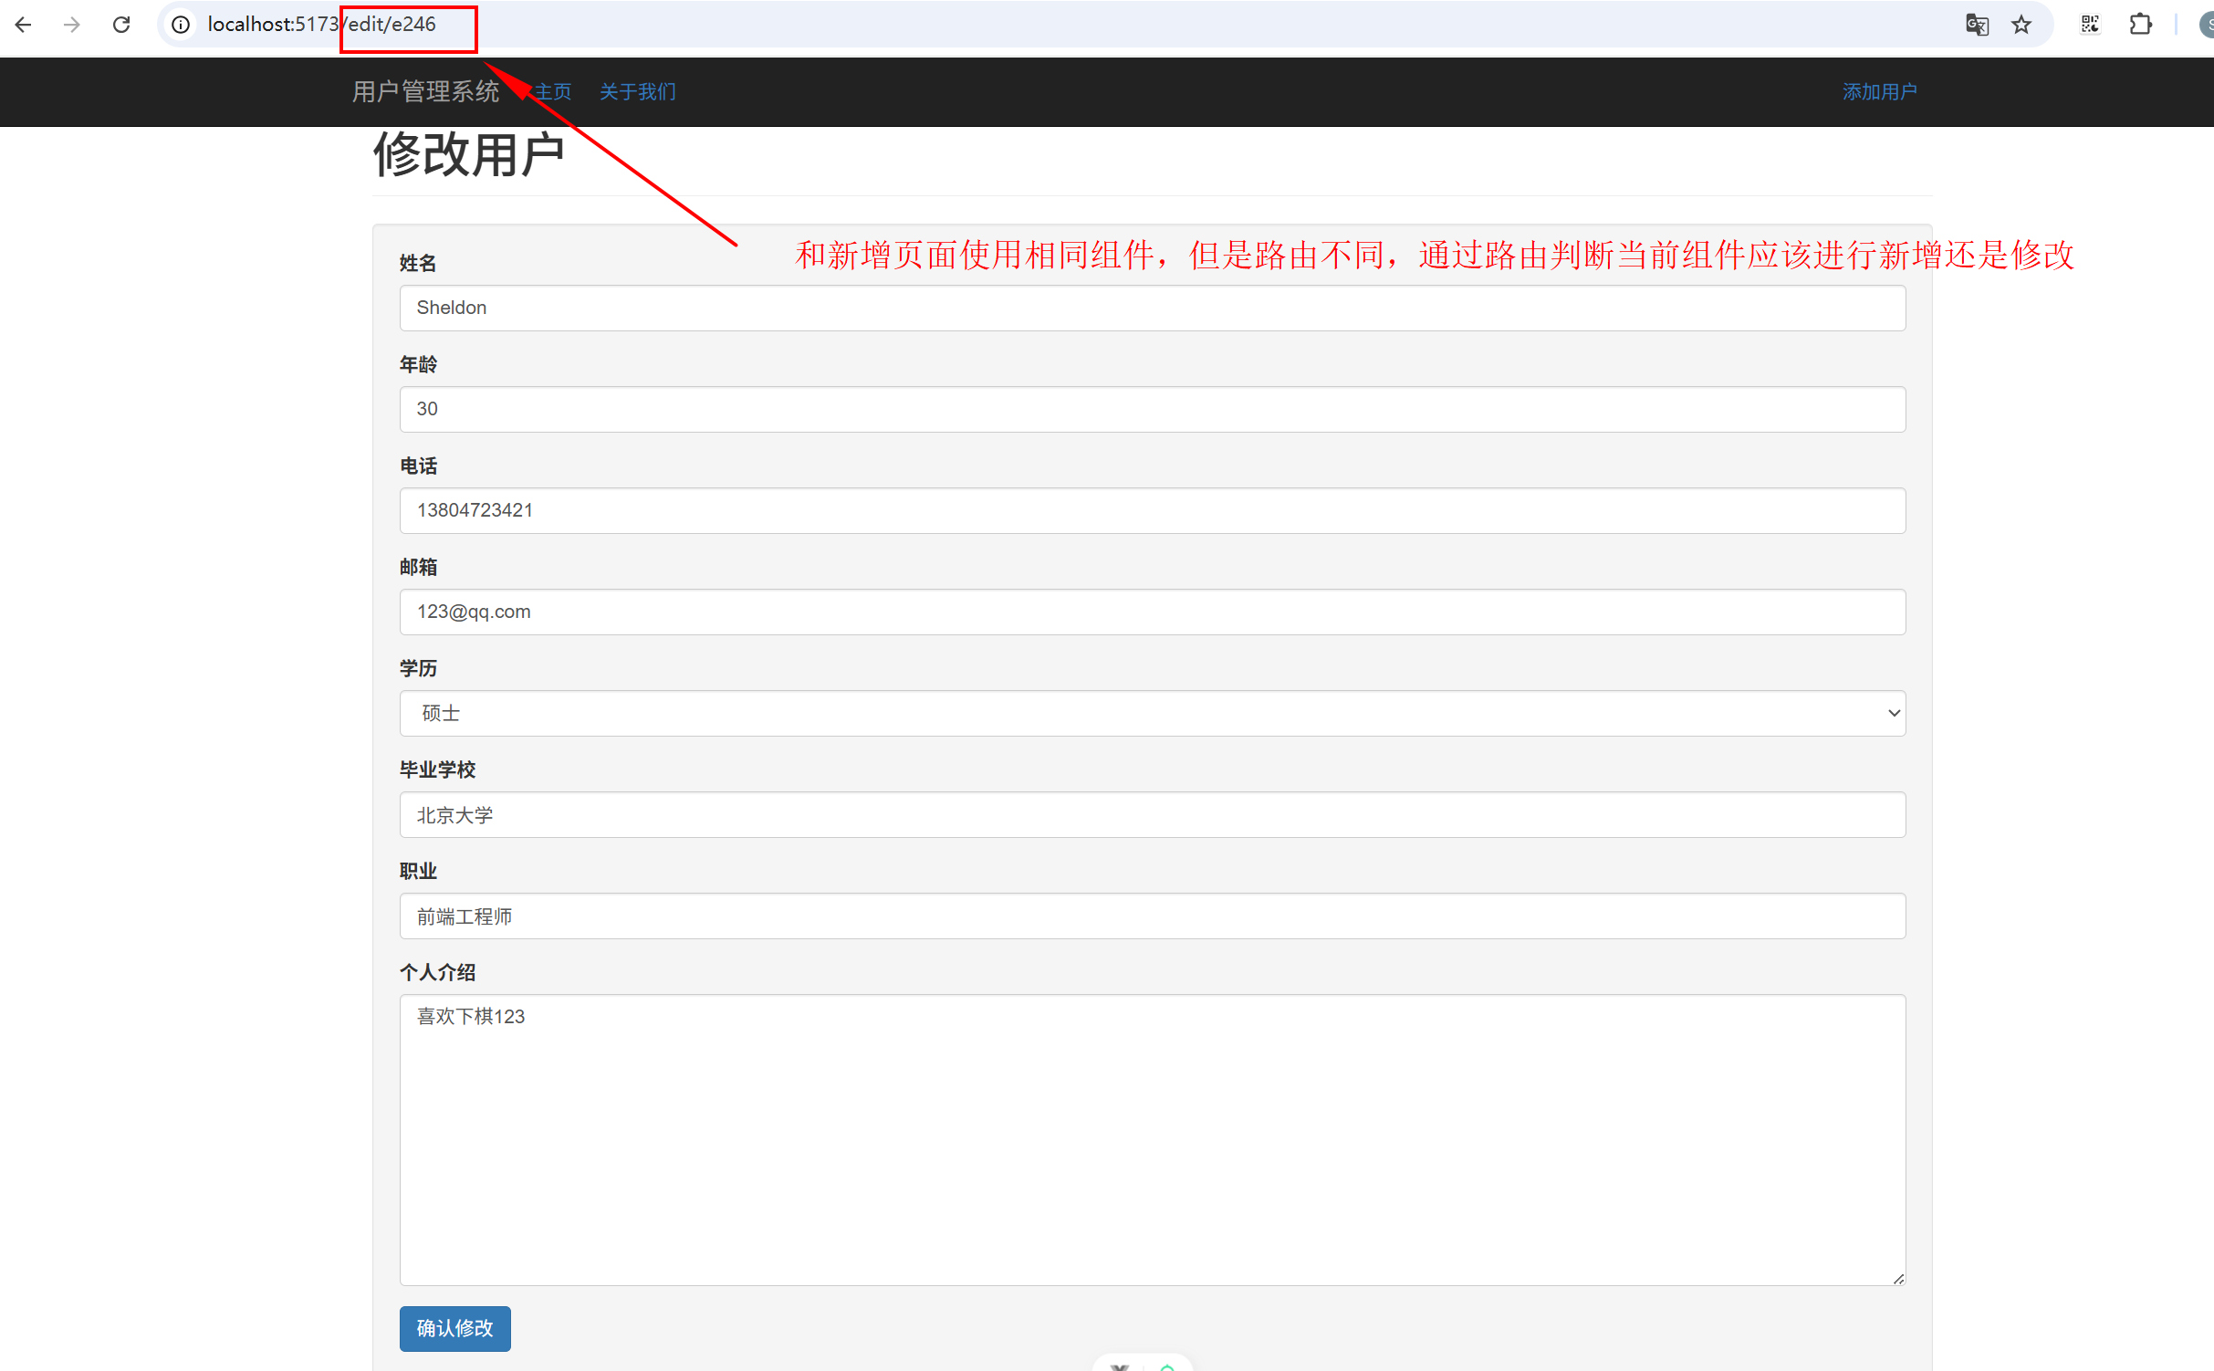Select the 邮箱 field with 123@qq.com
This screenshot has height=1371, width=2214.
[1152, 612]
